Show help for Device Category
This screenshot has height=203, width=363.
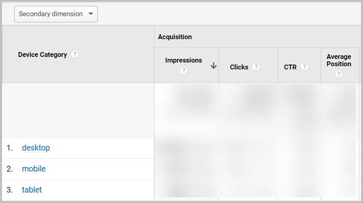[75, 55]
